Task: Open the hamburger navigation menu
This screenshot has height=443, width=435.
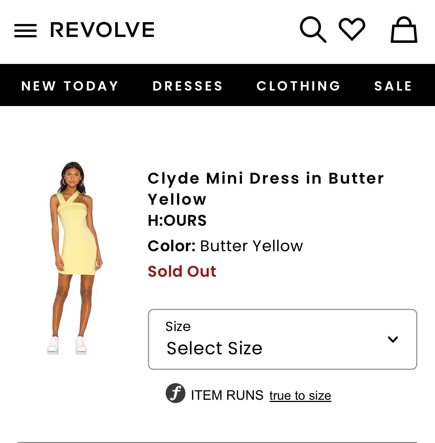Action: 25,31
